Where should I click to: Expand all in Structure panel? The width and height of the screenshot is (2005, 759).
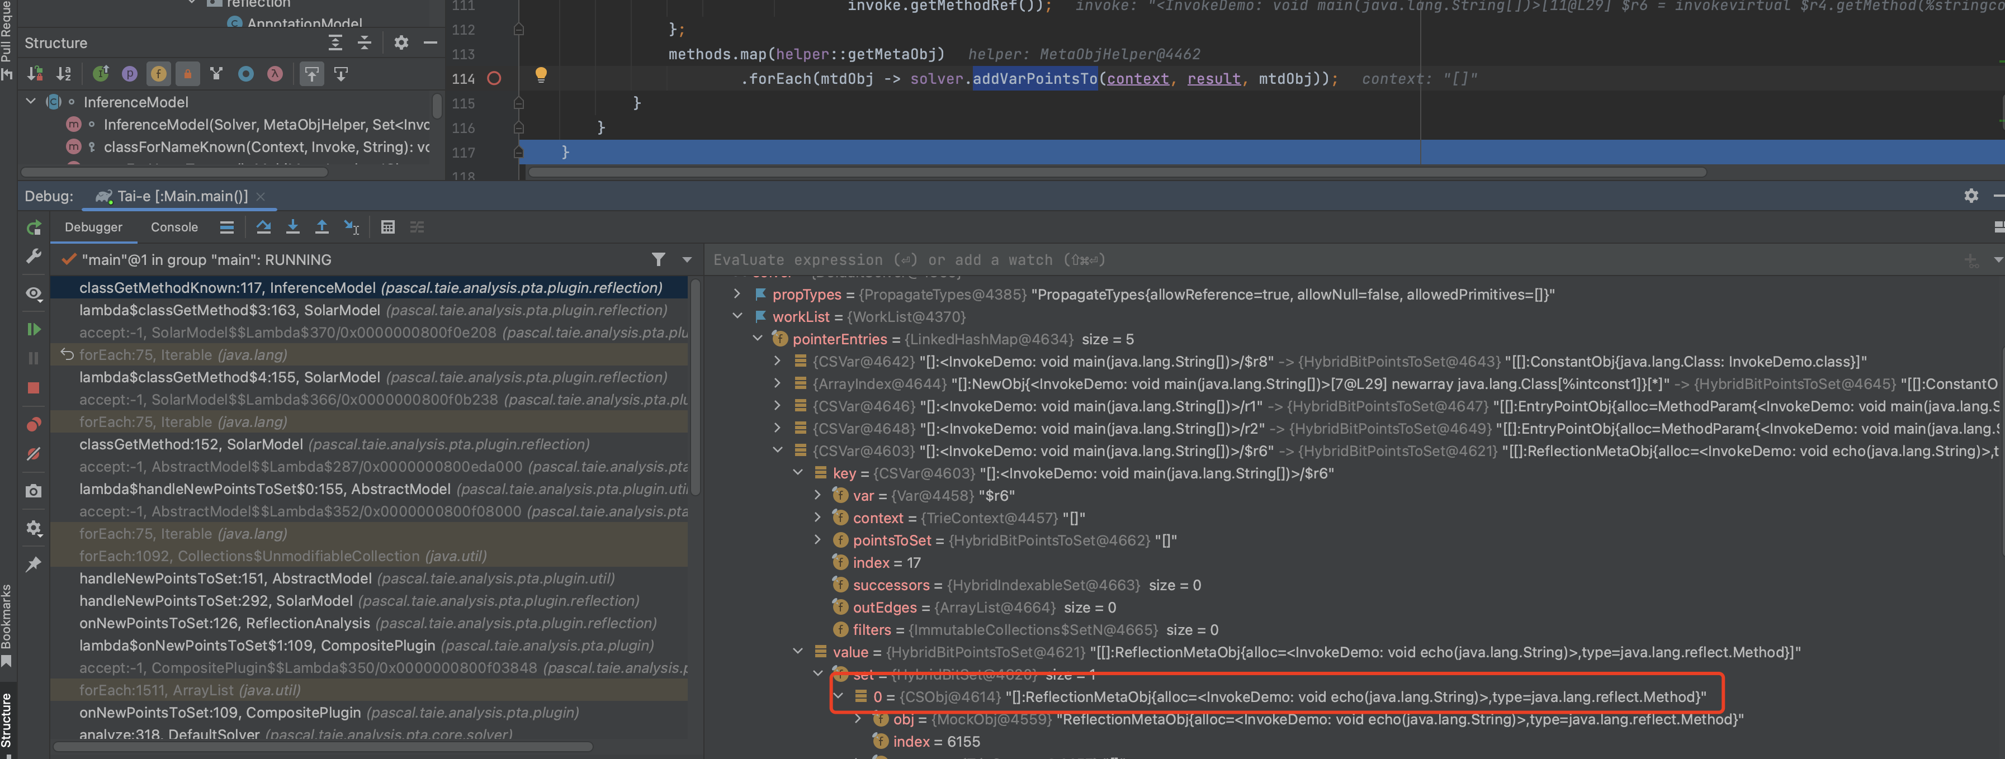(335, 43)
